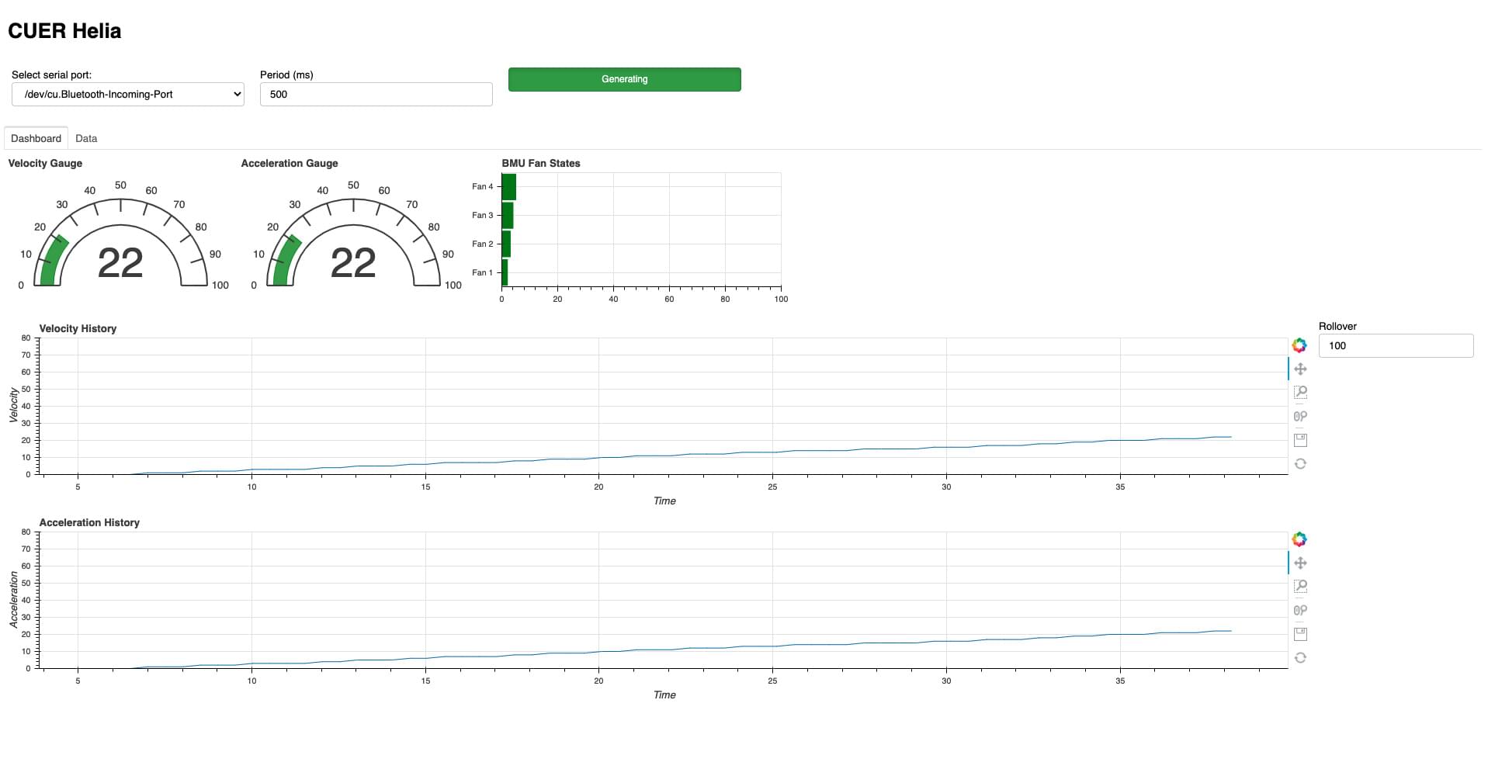This screenshot has height=776, width=1488.
Task: Save the Velocity History plot image
Action: pos(1300,440)
